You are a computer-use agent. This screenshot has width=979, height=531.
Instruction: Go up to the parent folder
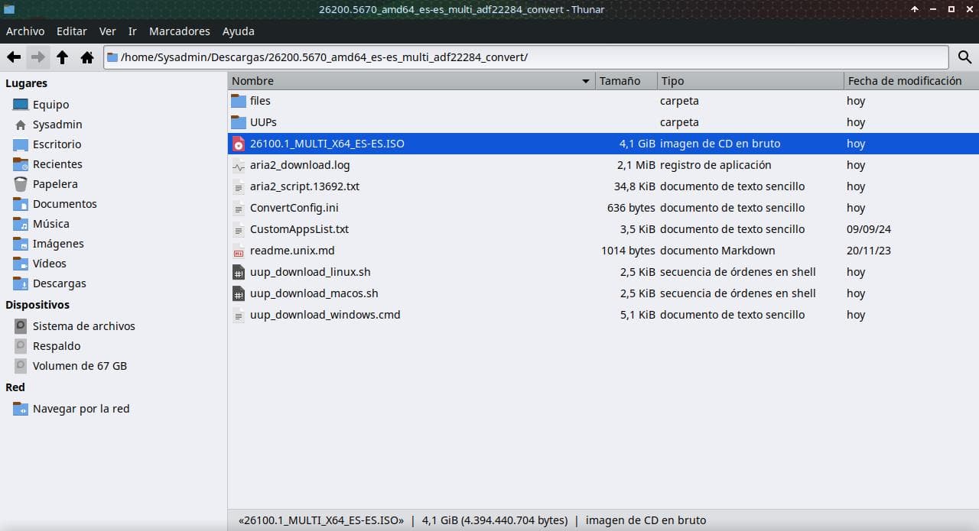(x=63, y=57)
